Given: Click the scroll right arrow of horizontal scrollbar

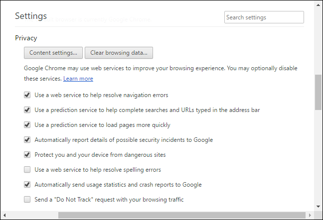Looking at the screenshot, I should (310, 215).
